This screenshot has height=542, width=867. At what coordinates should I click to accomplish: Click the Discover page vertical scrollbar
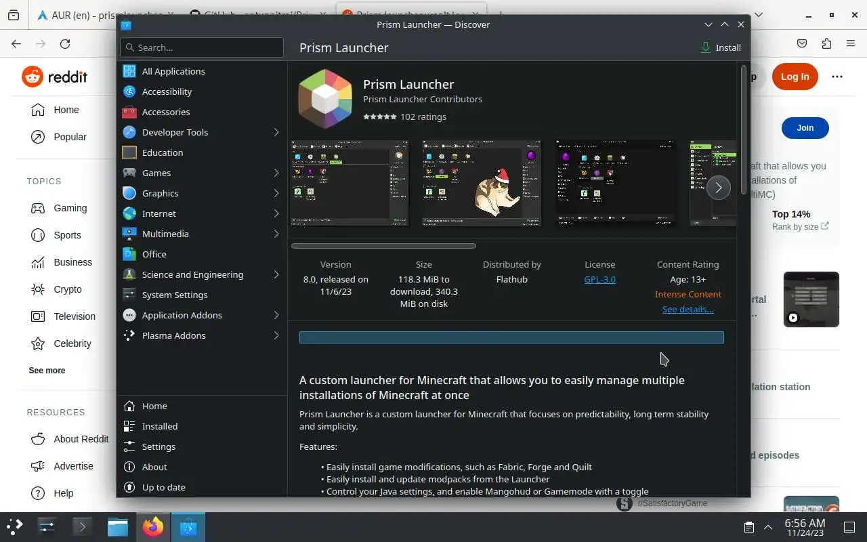(744, 129)
